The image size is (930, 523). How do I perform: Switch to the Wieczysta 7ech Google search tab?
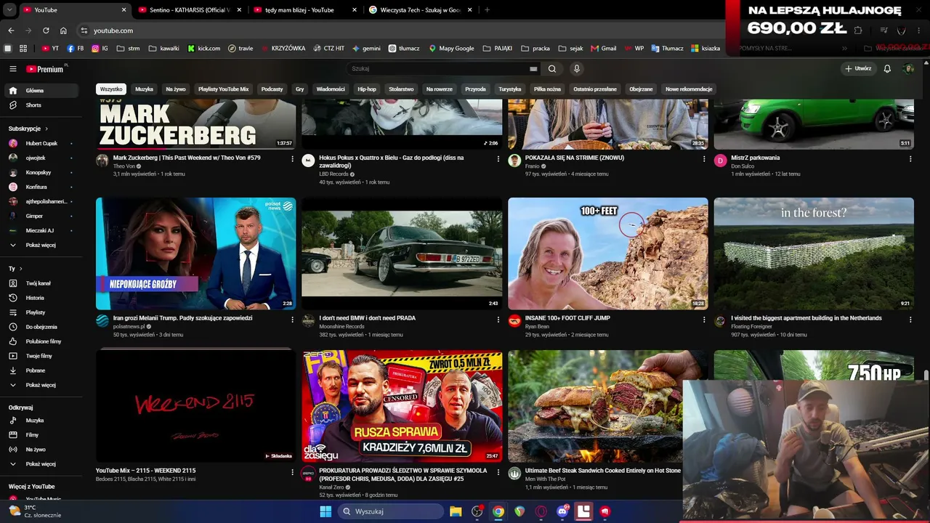[x=420, y=10]
